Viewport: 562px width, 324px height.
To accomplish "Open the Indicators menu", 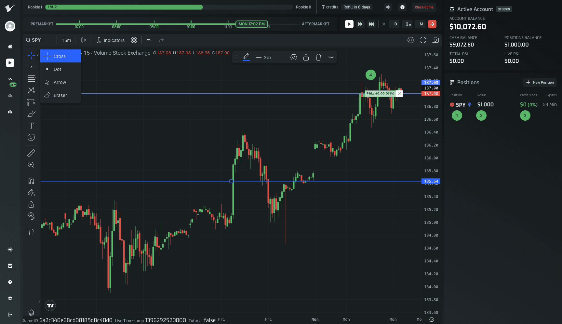I will tap(111, 40).
